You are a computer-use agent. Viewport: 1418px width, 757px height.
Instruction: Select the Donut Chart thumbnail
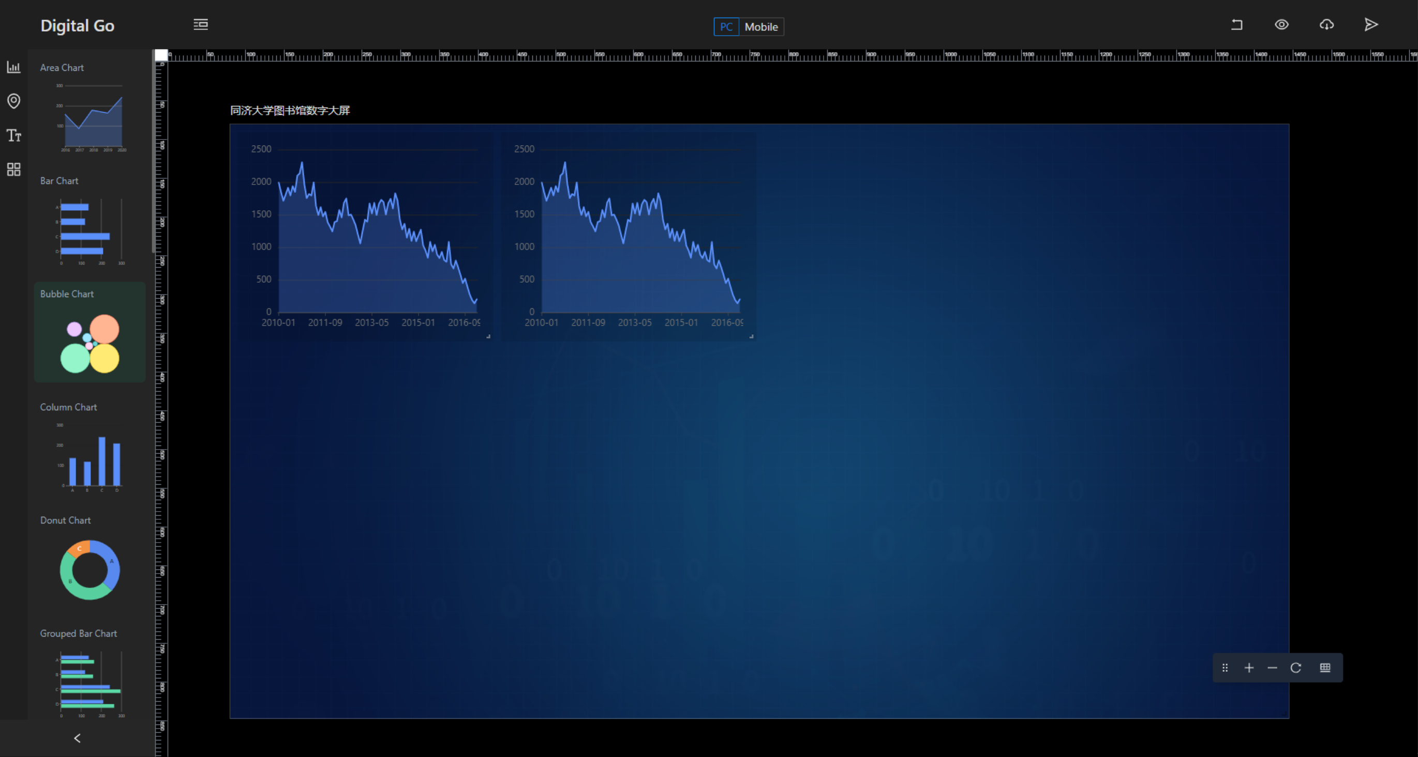point(89,569)
